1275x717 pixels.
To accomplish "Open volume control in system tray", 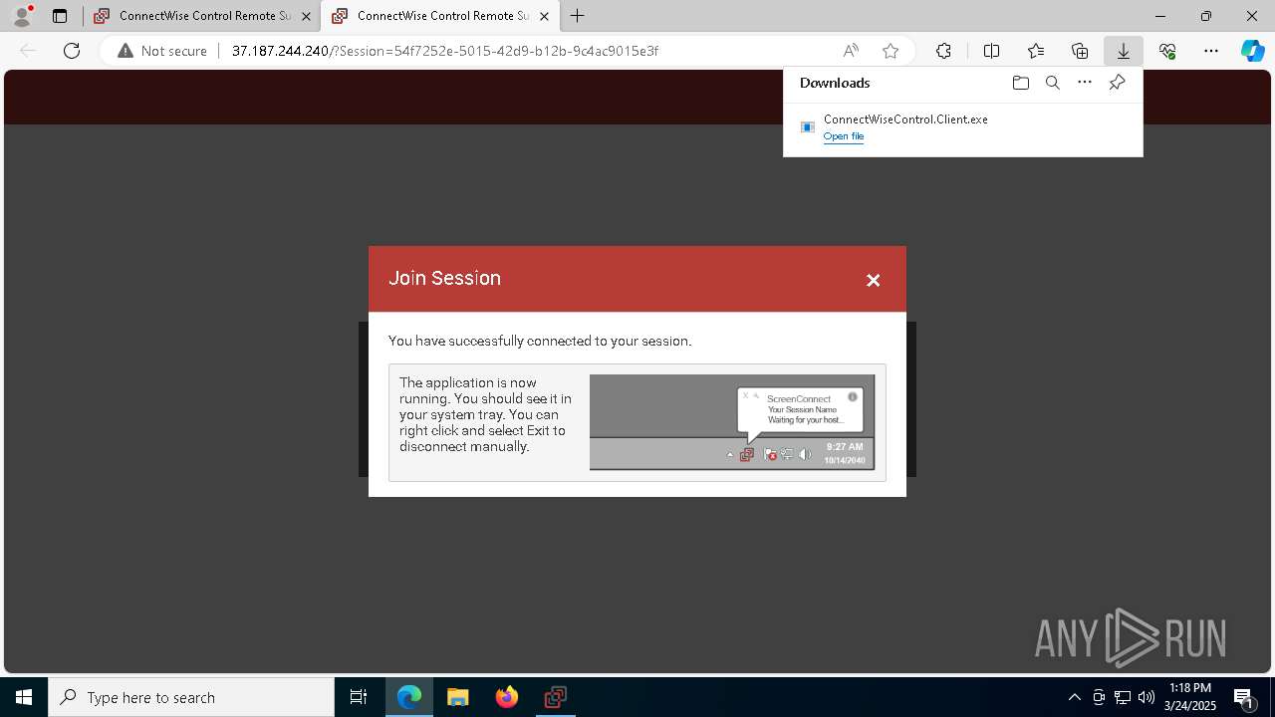I will click(1146, 697).
